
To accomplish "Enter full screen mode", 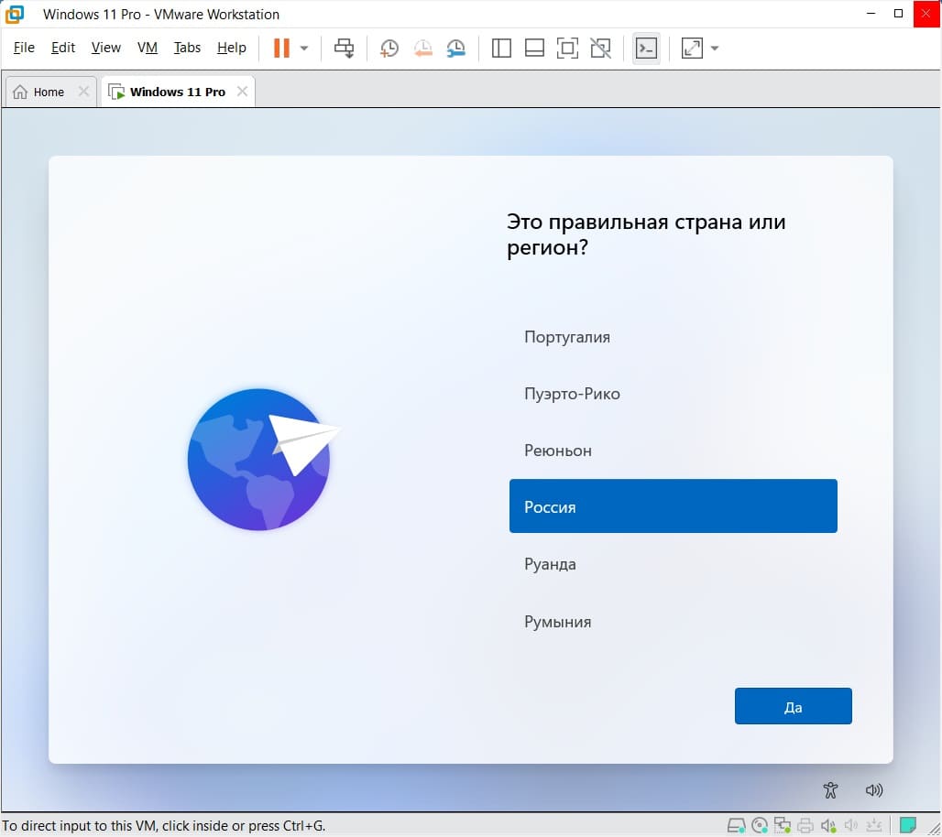I will [x=567, y=48].
